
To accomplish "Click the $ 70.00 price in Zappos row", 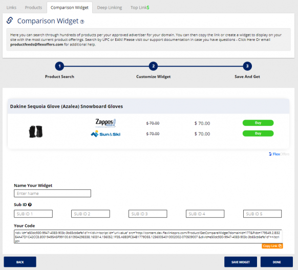I will coord(202,123).
